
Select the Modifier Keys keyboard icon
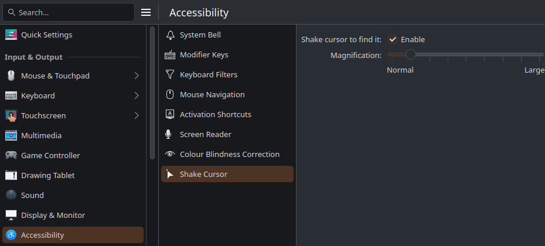170,55
